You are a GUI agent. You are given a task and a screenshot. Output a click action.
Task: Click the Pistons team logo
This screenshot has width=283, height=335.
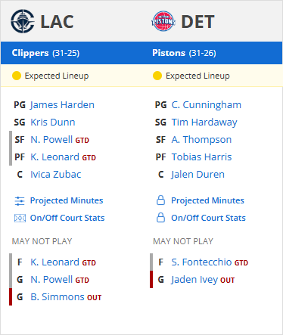163,21
